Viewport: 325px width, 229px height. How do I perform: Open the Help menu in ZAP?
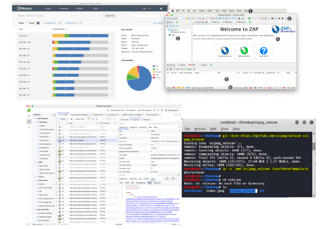[246, 11]
